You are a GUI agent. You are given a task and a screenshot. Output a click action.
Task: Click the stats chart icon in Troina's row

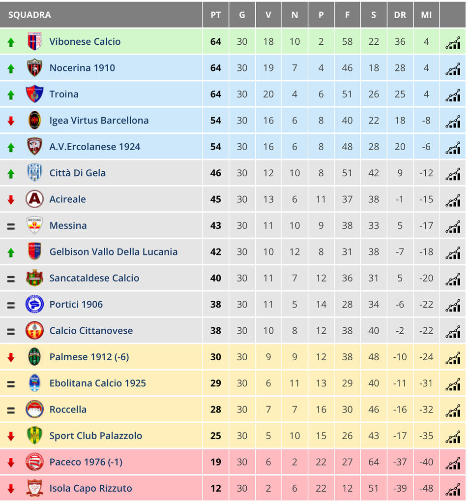coord(453,95)
